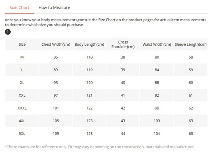Select the L size row label

22,70
